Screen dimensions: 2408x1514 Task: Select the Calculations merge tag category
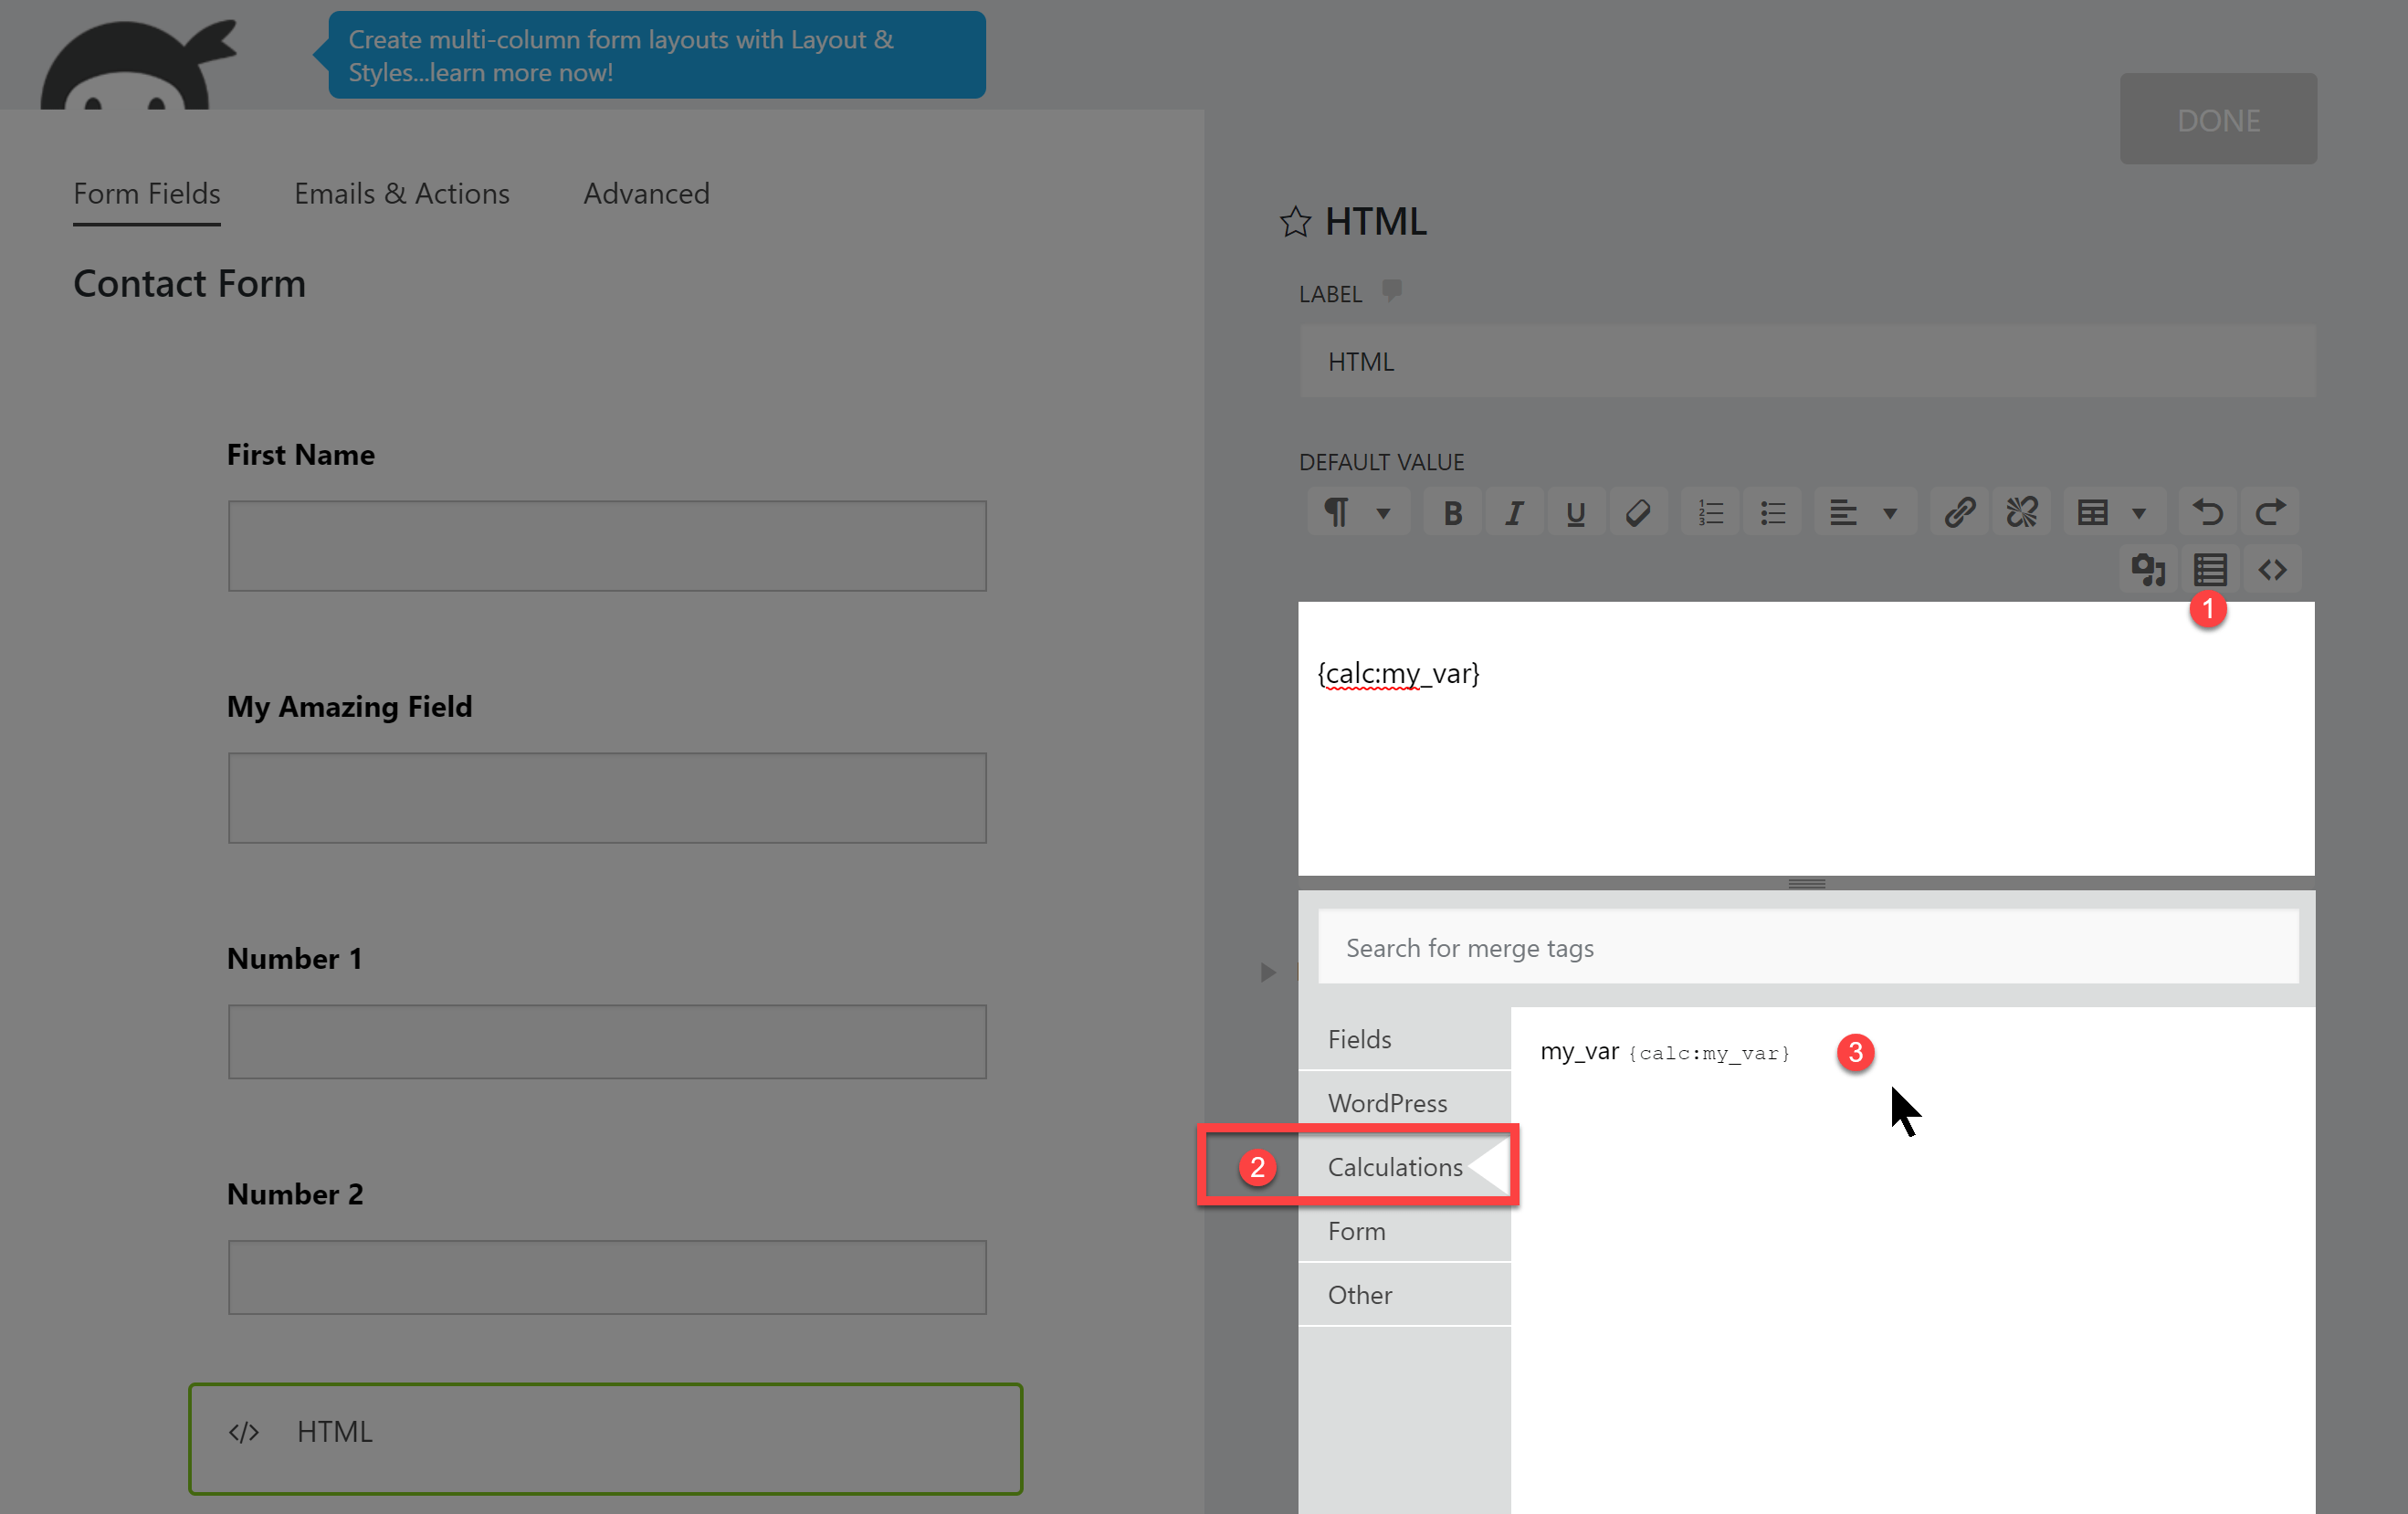click(x=1394, y=1167)
